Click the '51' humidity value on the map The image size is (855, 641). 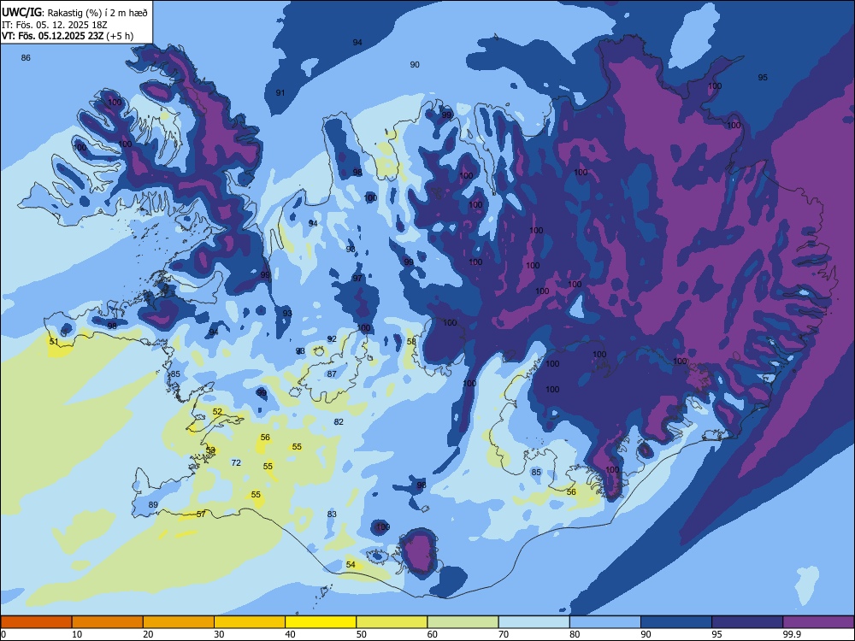coord(53,342)
